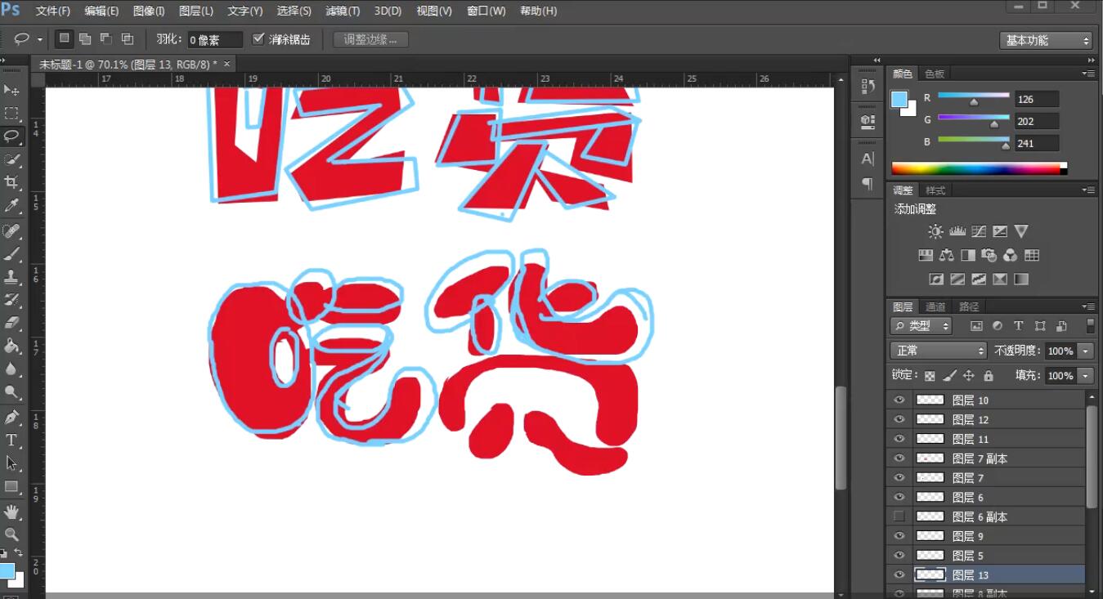This screenshot has width=1103, height=599.
Task: Select the Clone Stamp tool
Action: pyautogui.click(x=11, y=277)
